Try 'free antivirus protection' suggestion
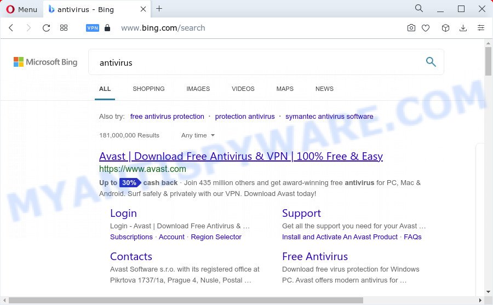Image resolution: width=493 pixels, height=305 pixels. point(167,116)
